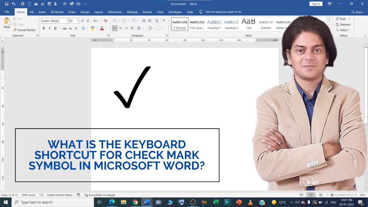368x207 pixels.
Task: Toggle Align Left paragraph button
Action: point(115,28)
